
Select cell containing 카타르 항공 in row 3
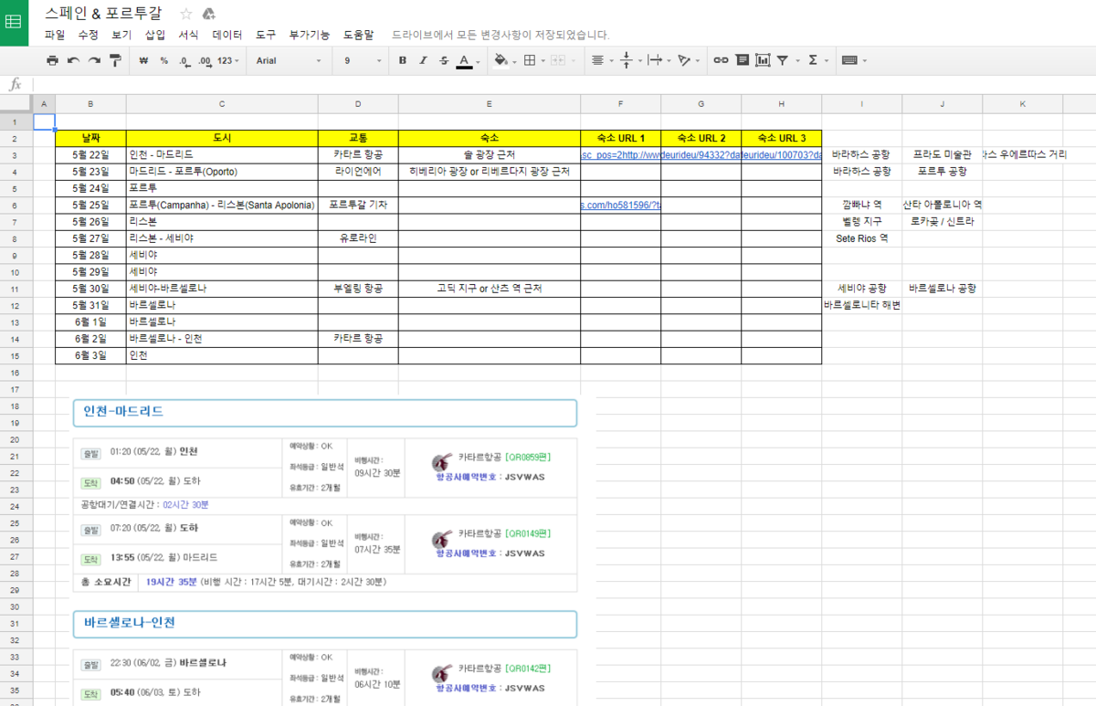pyautogui.click(x=358, y=154)
